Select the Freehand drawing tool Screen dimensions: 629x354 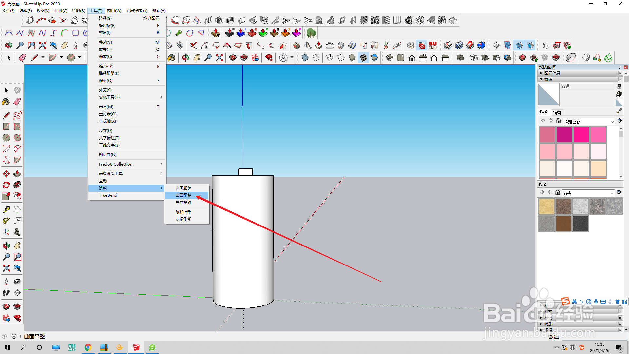(x=17, y=115)
